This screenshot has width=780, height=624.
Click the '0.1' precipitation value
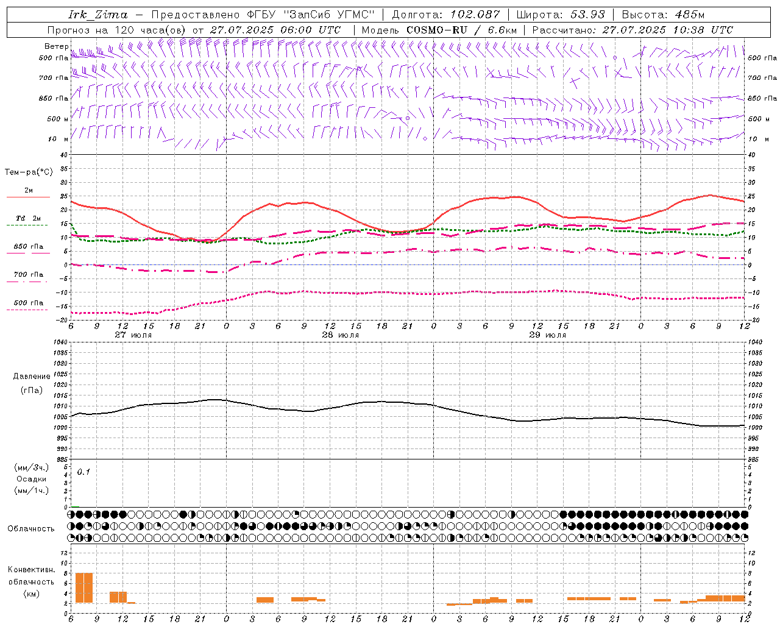tap(83, 472)
